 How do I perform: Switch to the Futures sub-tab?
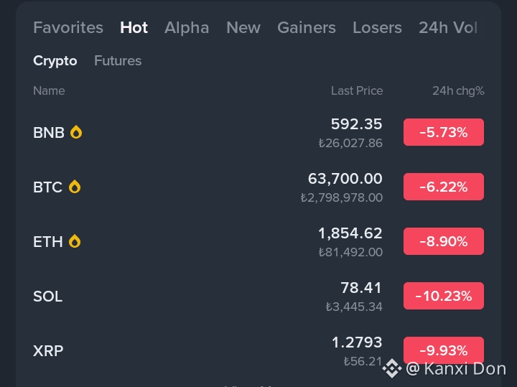[118, 60]
